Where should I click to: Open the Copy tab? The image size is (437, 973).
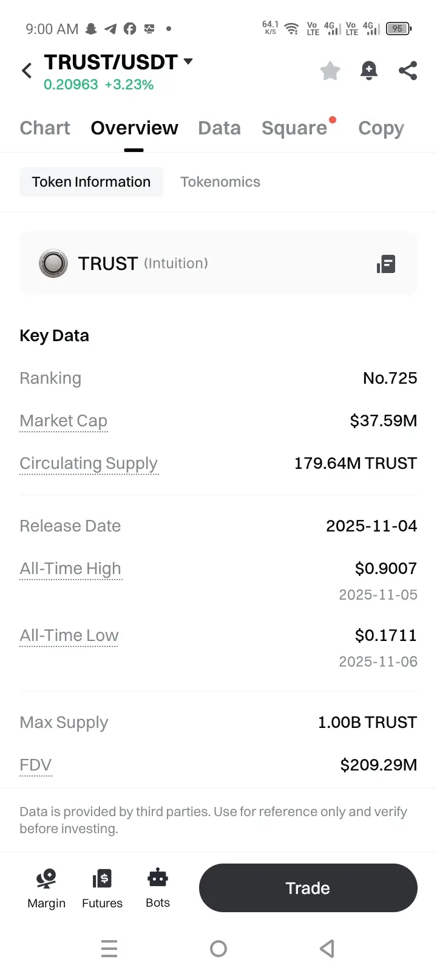coord(381,128)
